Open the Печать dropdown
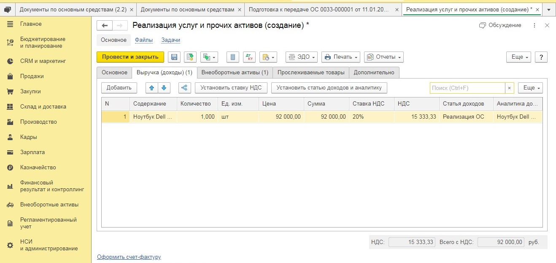The width and height of the screenshot is (556, 263). pos(341,57)
